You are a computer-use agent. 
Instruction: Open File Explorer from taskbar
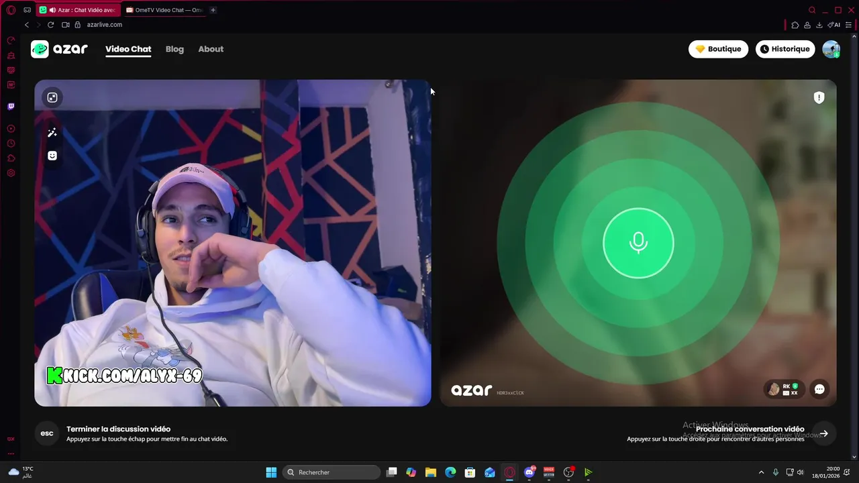click(431, 472)
